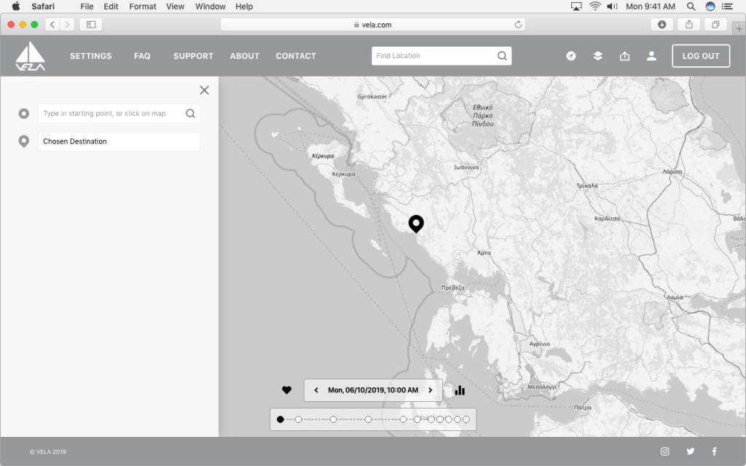The width and height of the screenshot is (746, 466).
Task: Open the Instagram link in footer
Action: (664, 451)
